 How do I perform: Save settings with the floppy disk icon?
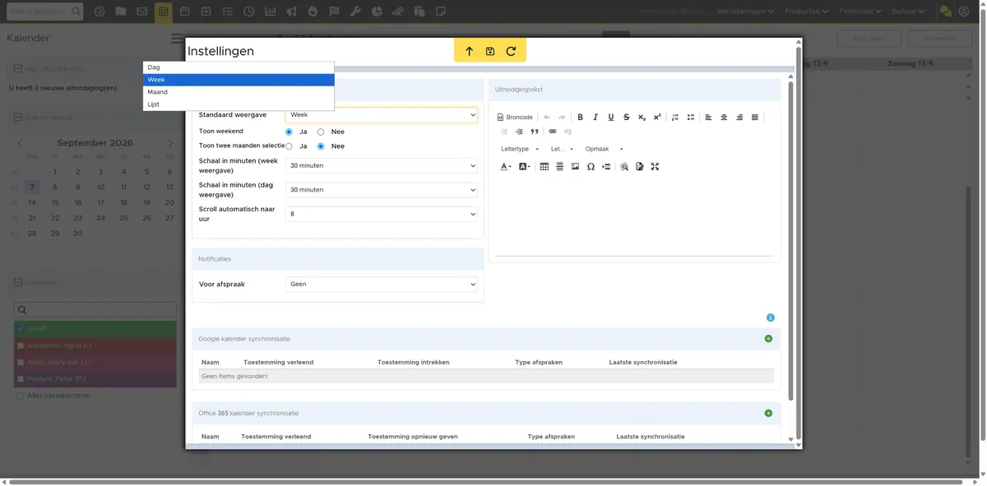(490, 51)
